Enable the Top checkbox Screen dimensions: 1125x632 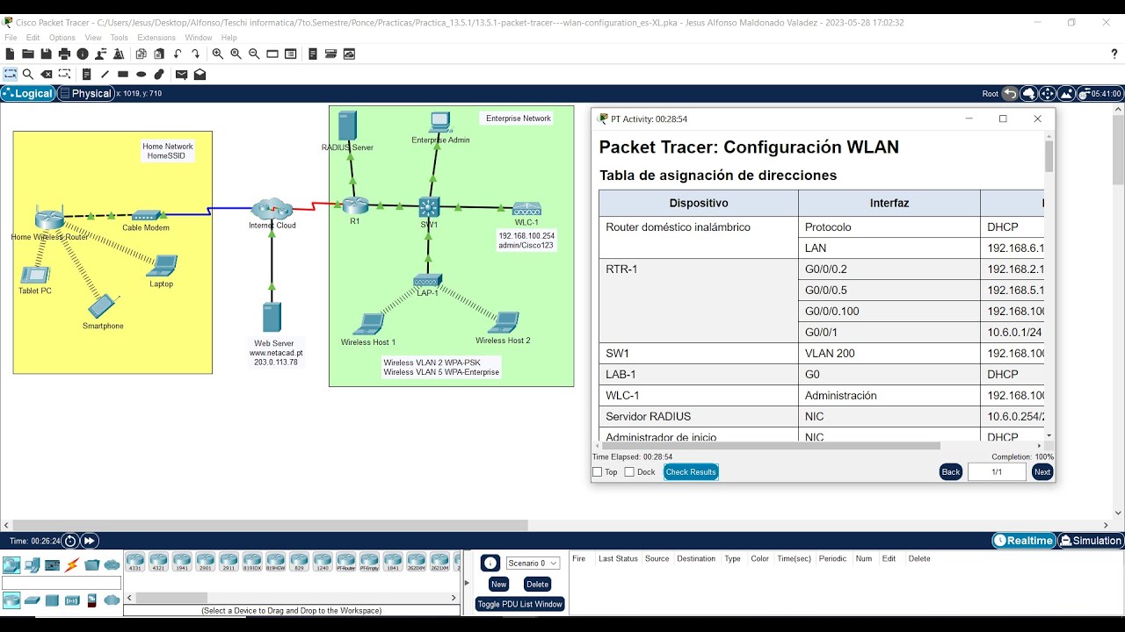[598, 472]
